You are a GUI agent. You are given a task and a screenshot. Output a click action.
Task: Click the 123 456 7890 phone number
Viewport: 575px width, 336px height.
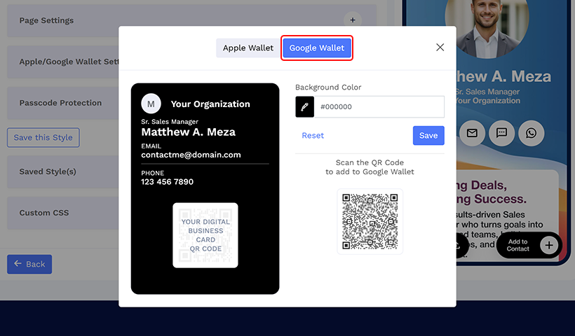coord(167,182)
